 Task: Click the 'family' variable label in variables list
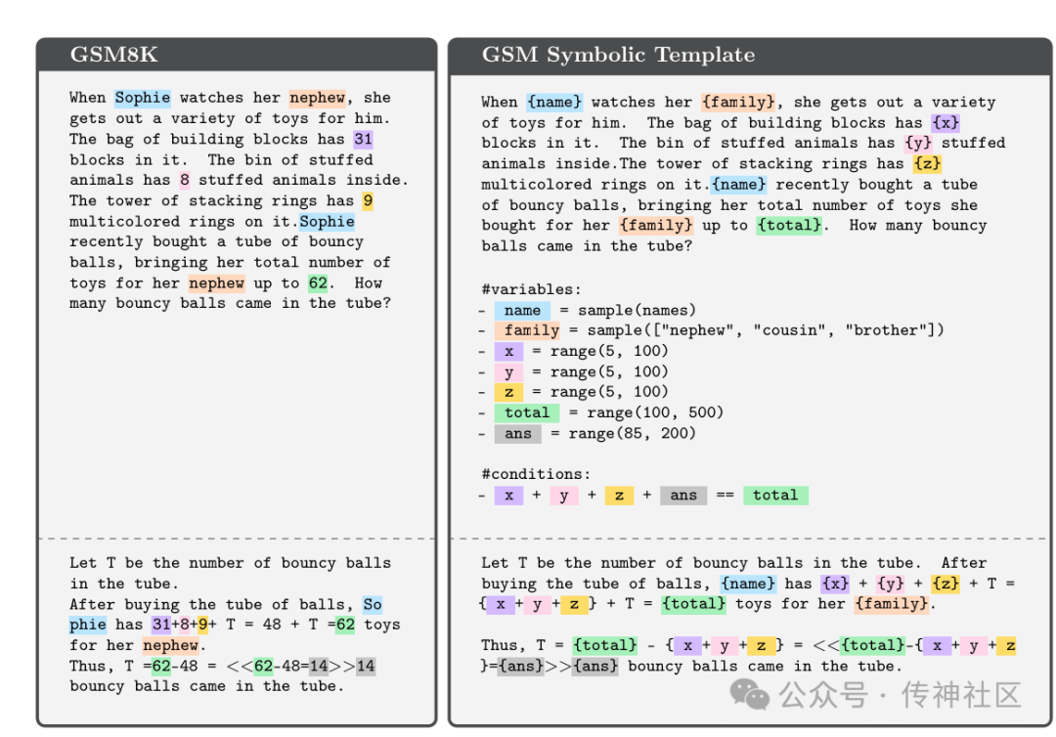coord(527,330)
